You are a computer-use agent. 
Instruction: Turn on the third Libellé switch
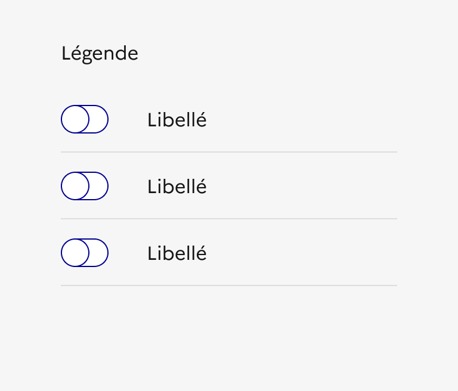[x=85, y=253]
